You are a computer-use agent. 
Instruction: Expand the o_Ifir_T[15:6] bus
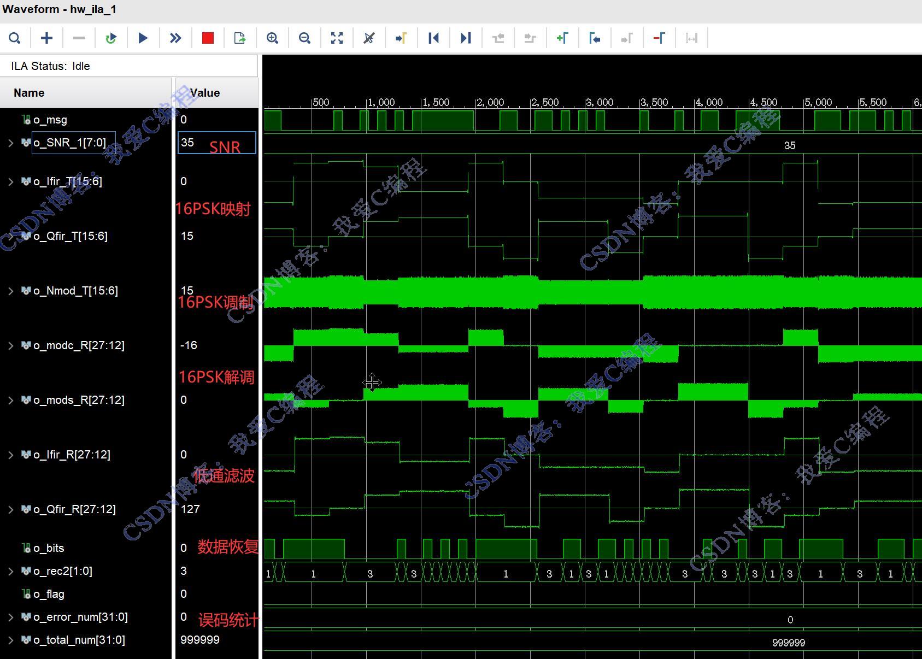[x=10, y=181]
